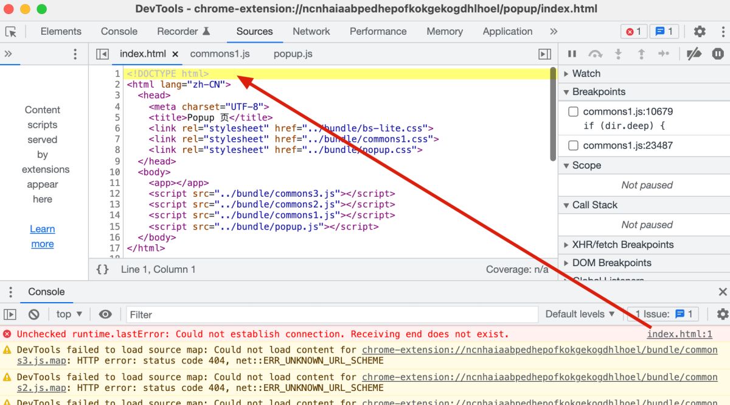Select the index.html file tab

pos(143,54)
